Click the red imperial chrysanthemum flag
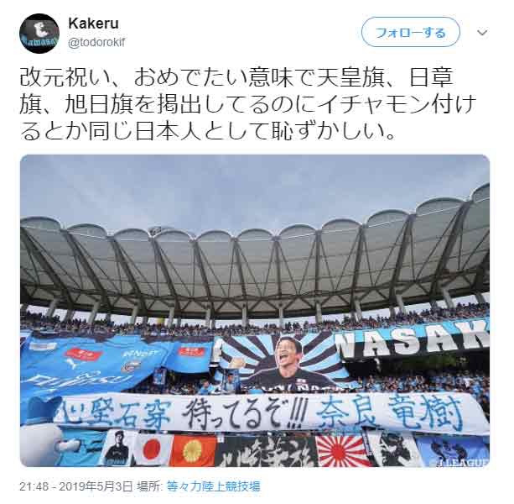Viewport: 514px width, 504px height. click(193, 450)
